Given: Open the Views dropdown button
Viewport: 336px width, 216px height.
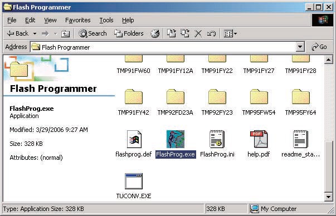Looking at the screenshot, I should pos(230,33).
